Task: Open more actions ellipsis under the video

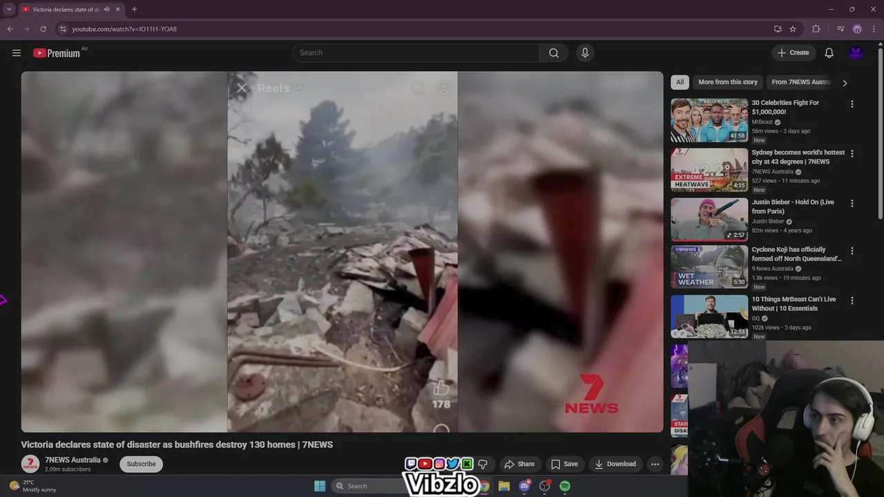Action: pos(655,464)
